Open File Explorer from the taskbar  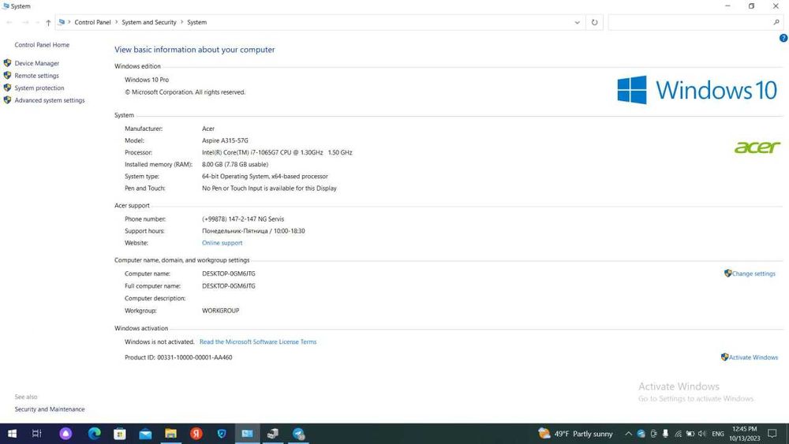pos(171,434)
